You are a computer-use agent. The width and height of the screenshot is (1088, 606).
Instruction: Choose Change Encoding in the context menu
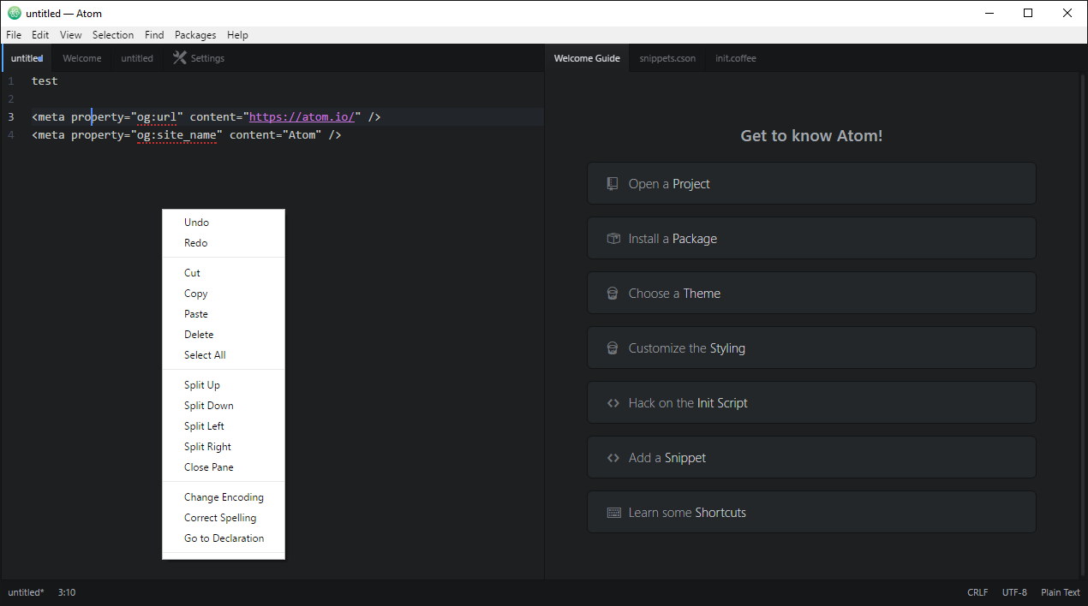[224, 496]
